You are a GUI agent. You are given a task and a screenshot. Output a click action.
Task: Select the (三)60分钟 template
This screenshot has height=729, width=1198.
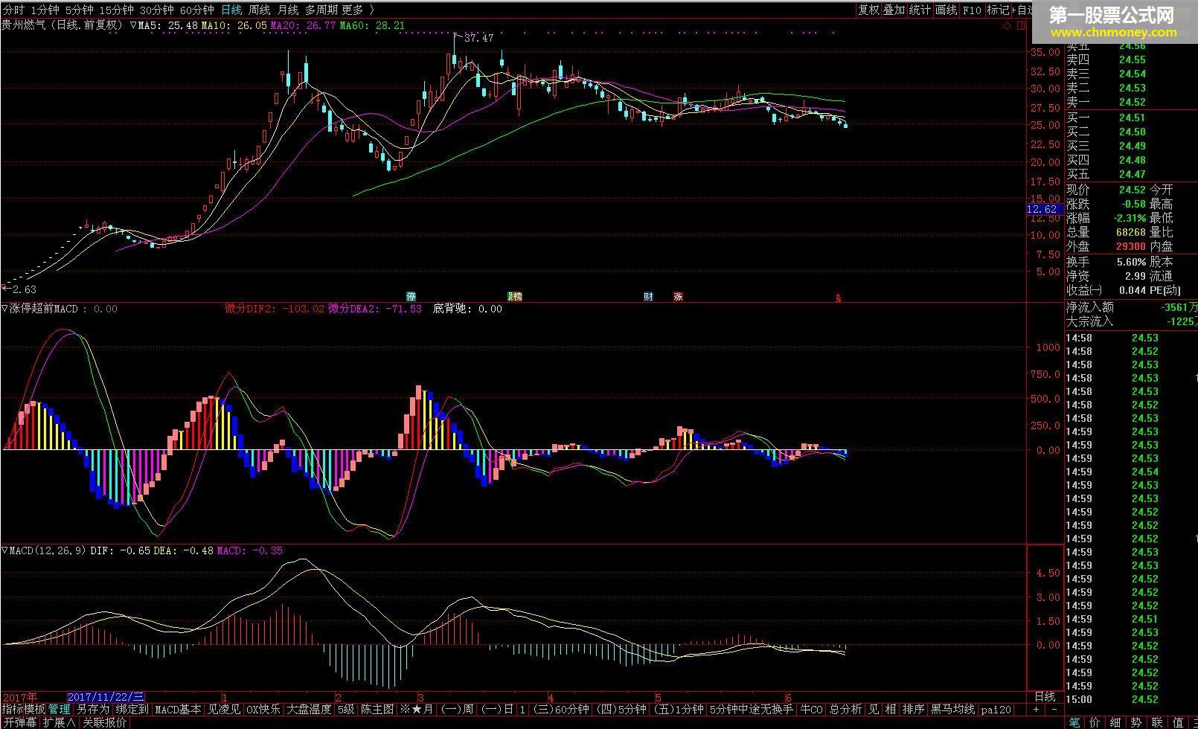pyautogui.click(x=561, y=710)
